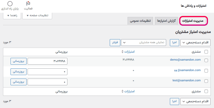Click the bottom اجرا apply button

(x=174, y=102)
